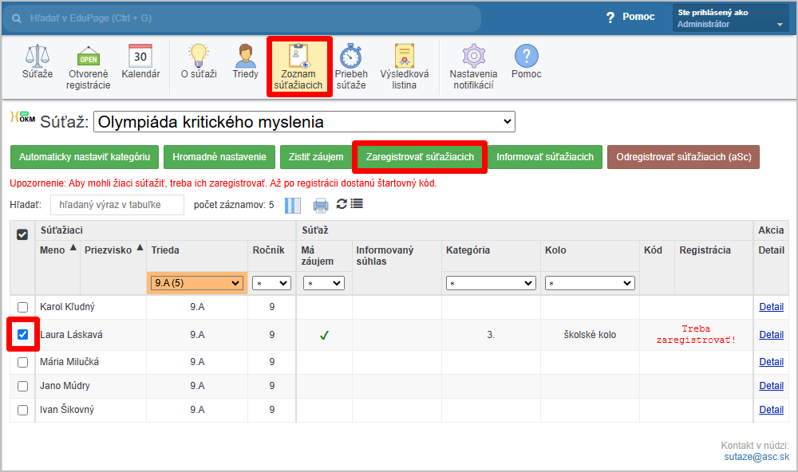This screenshot has height=472, width=798.
Task: Open Detail link for Karol Kľudný
Action: 771,307
